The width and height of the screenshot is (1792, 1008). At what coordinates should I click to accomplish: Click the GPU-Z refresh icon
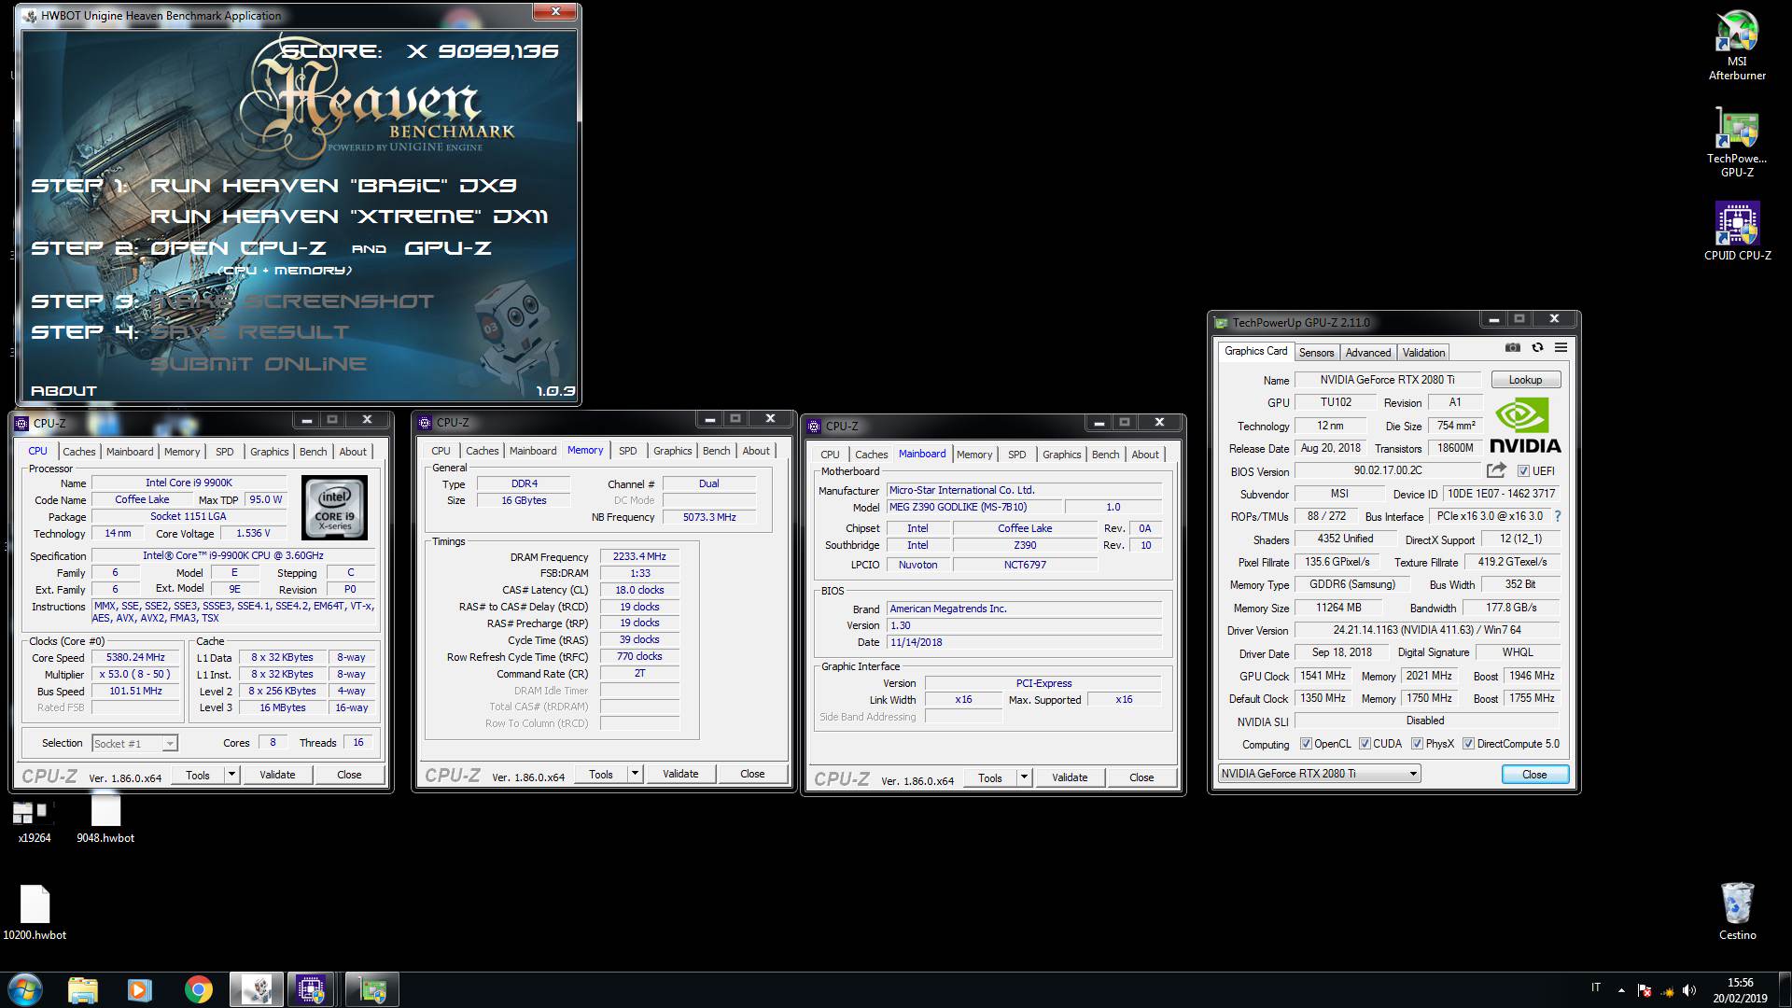1536,347
